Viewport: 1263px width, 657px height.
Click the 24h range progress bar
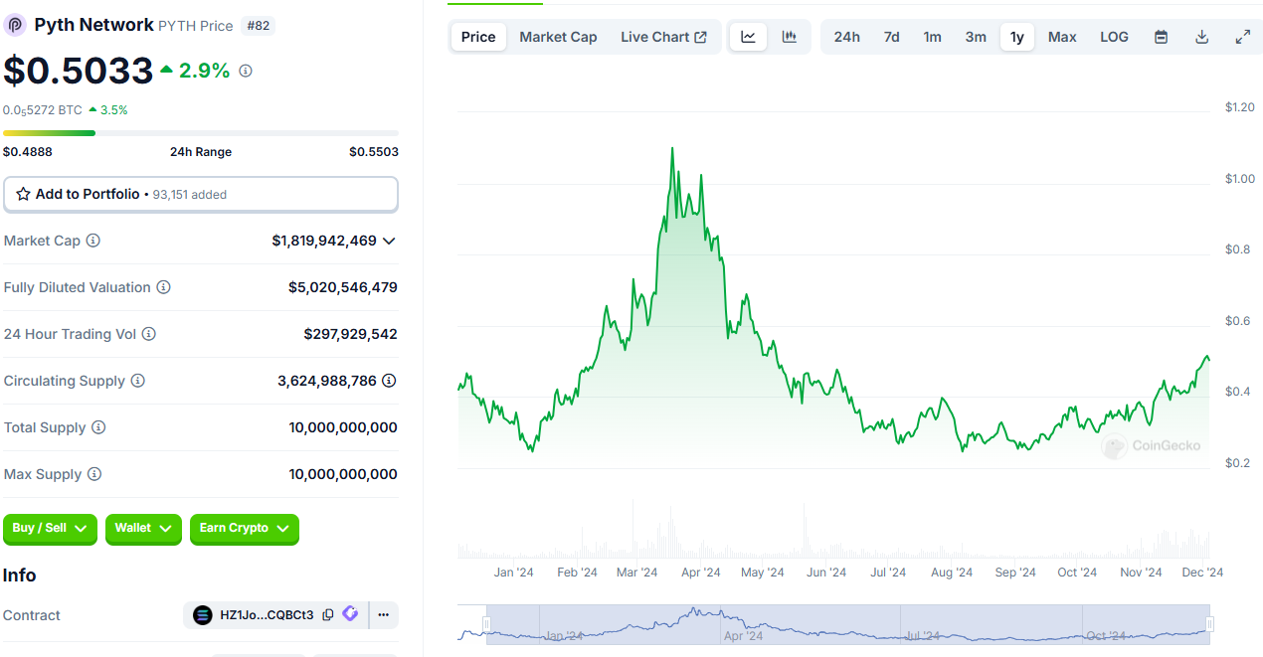click(201, 133)
